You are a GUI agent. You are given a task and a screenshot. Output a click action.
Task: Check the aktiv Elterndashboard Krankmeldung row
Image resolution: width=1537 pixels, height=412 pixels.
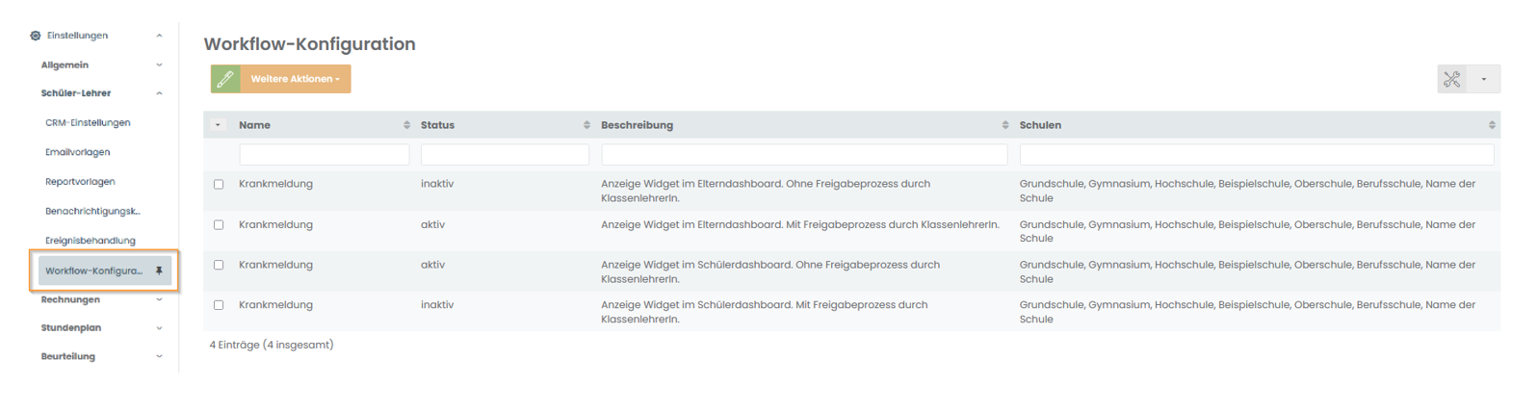219,225
